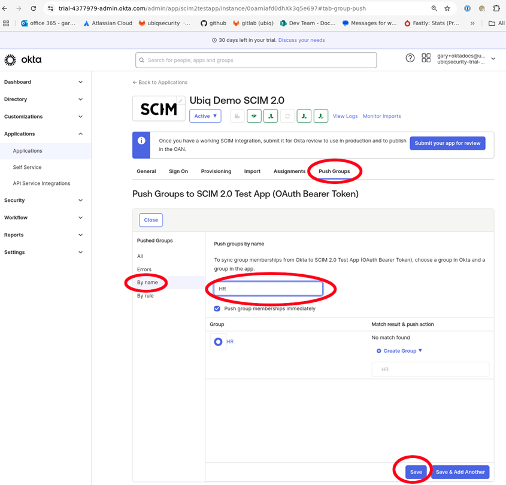The width and height of the screenshot is (506, 485).
Task: Click Save & Add Another
Action: tap(460, 472)
